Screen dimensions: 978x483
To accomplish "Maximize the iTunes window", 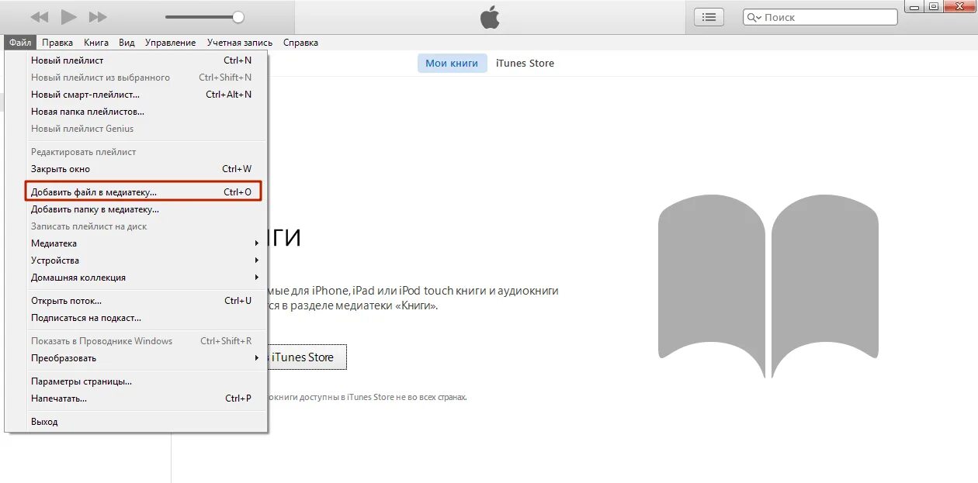I will 934,7.
